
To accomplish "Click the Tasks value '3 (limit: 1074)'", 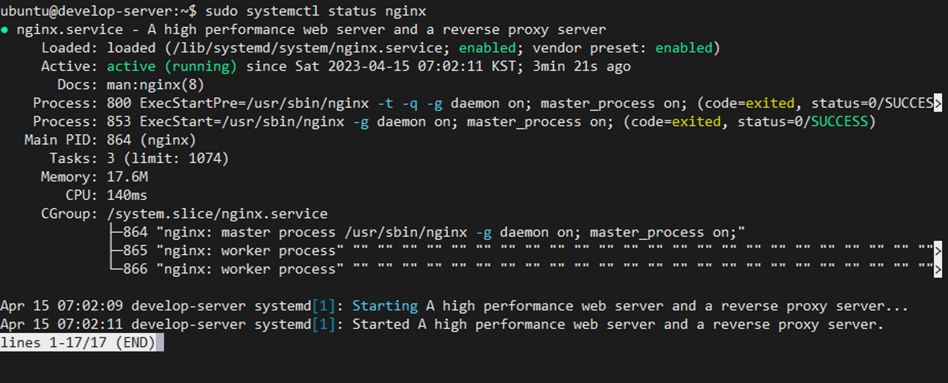I will pos(168,159).
